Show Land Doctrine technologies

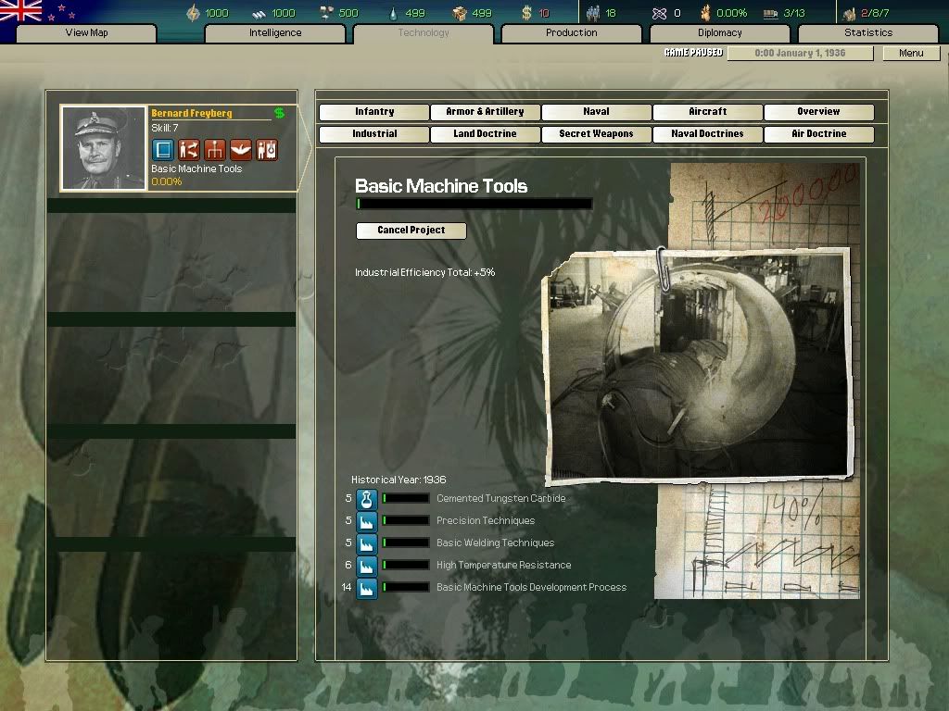[x=485, y=134]
